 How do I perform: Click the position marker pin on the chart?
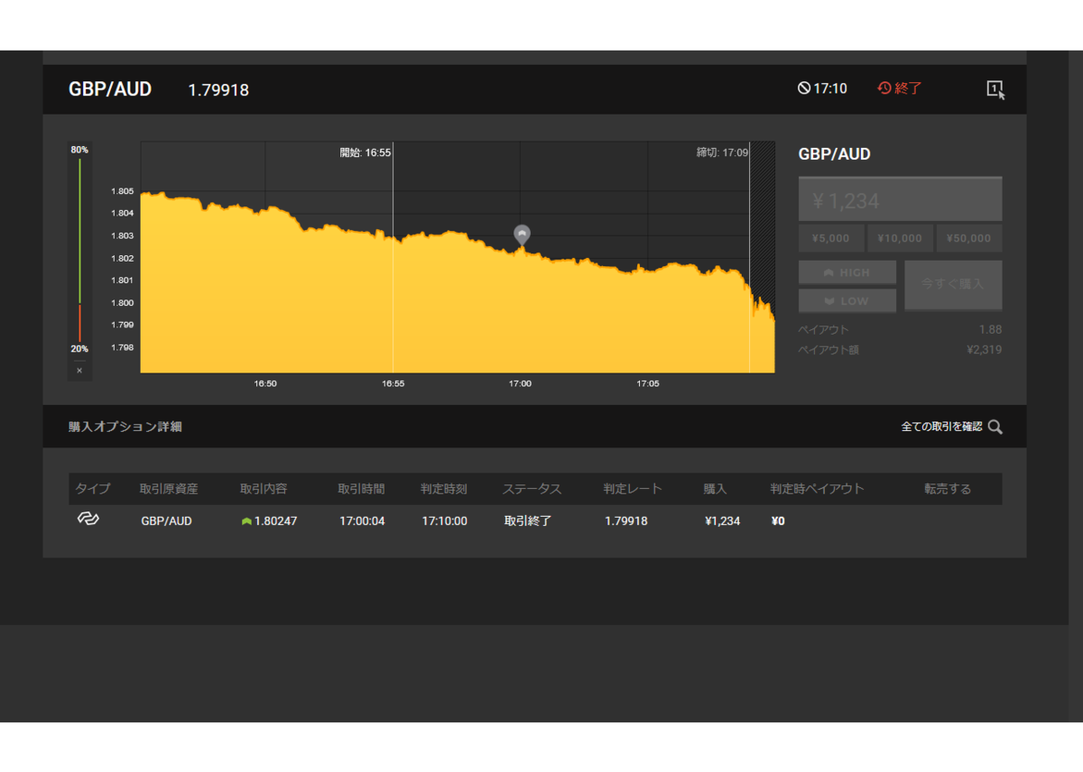pyautogui.click(x=522, y=235)
